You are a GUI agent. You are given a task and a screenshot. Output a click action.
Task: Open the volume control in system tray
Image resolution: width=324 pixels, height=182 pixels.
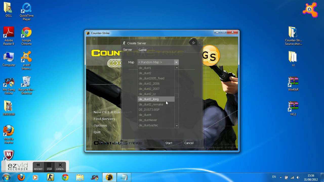pos(298,177)
